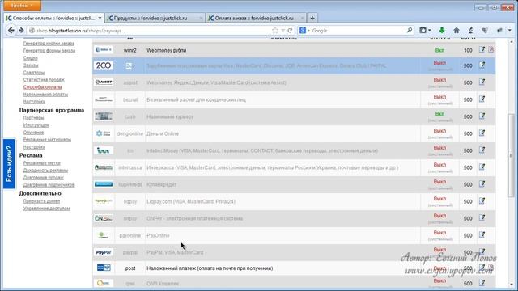This screenshot has height=291, width=518.
Task: Edit the qiwi payment row
Action: 482,282
